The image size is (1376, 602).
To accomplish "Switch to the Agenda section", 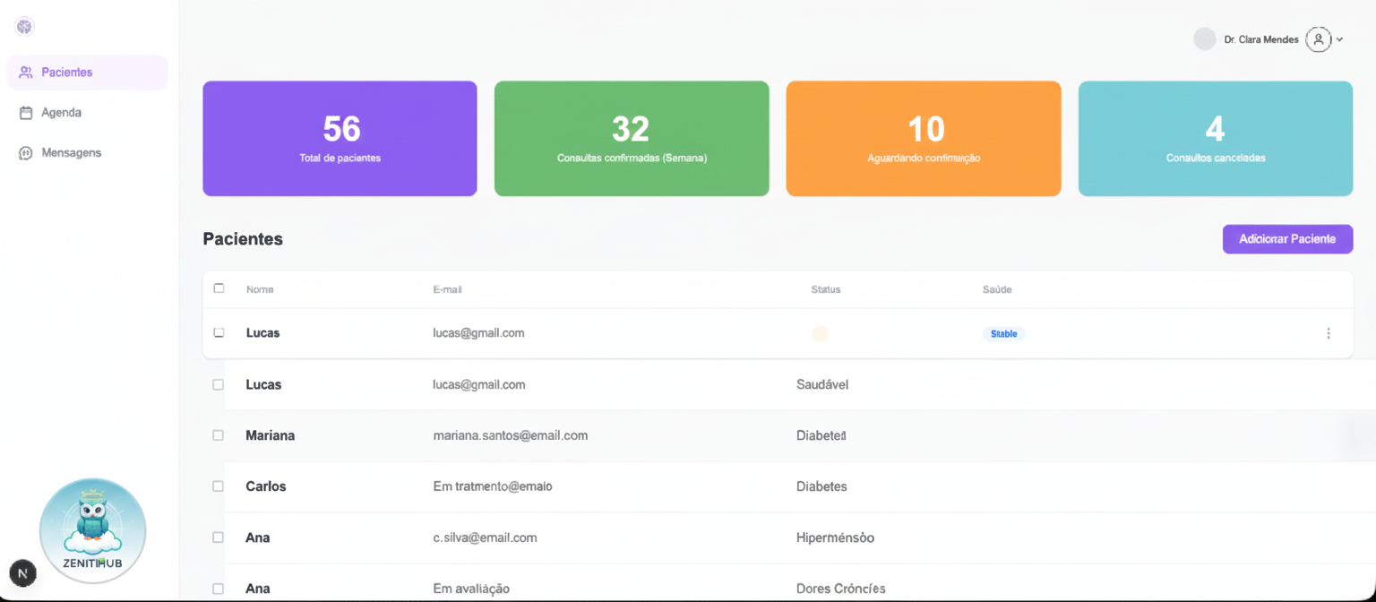I will tap(61, 112).
